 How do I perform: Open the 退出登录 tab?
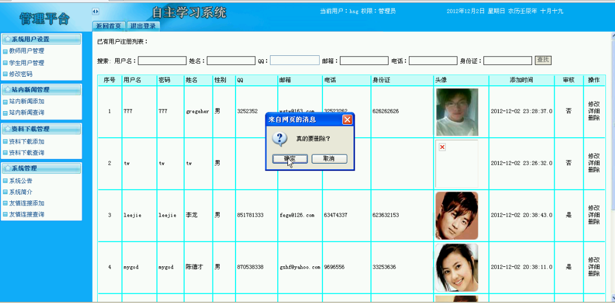(143, 27)
